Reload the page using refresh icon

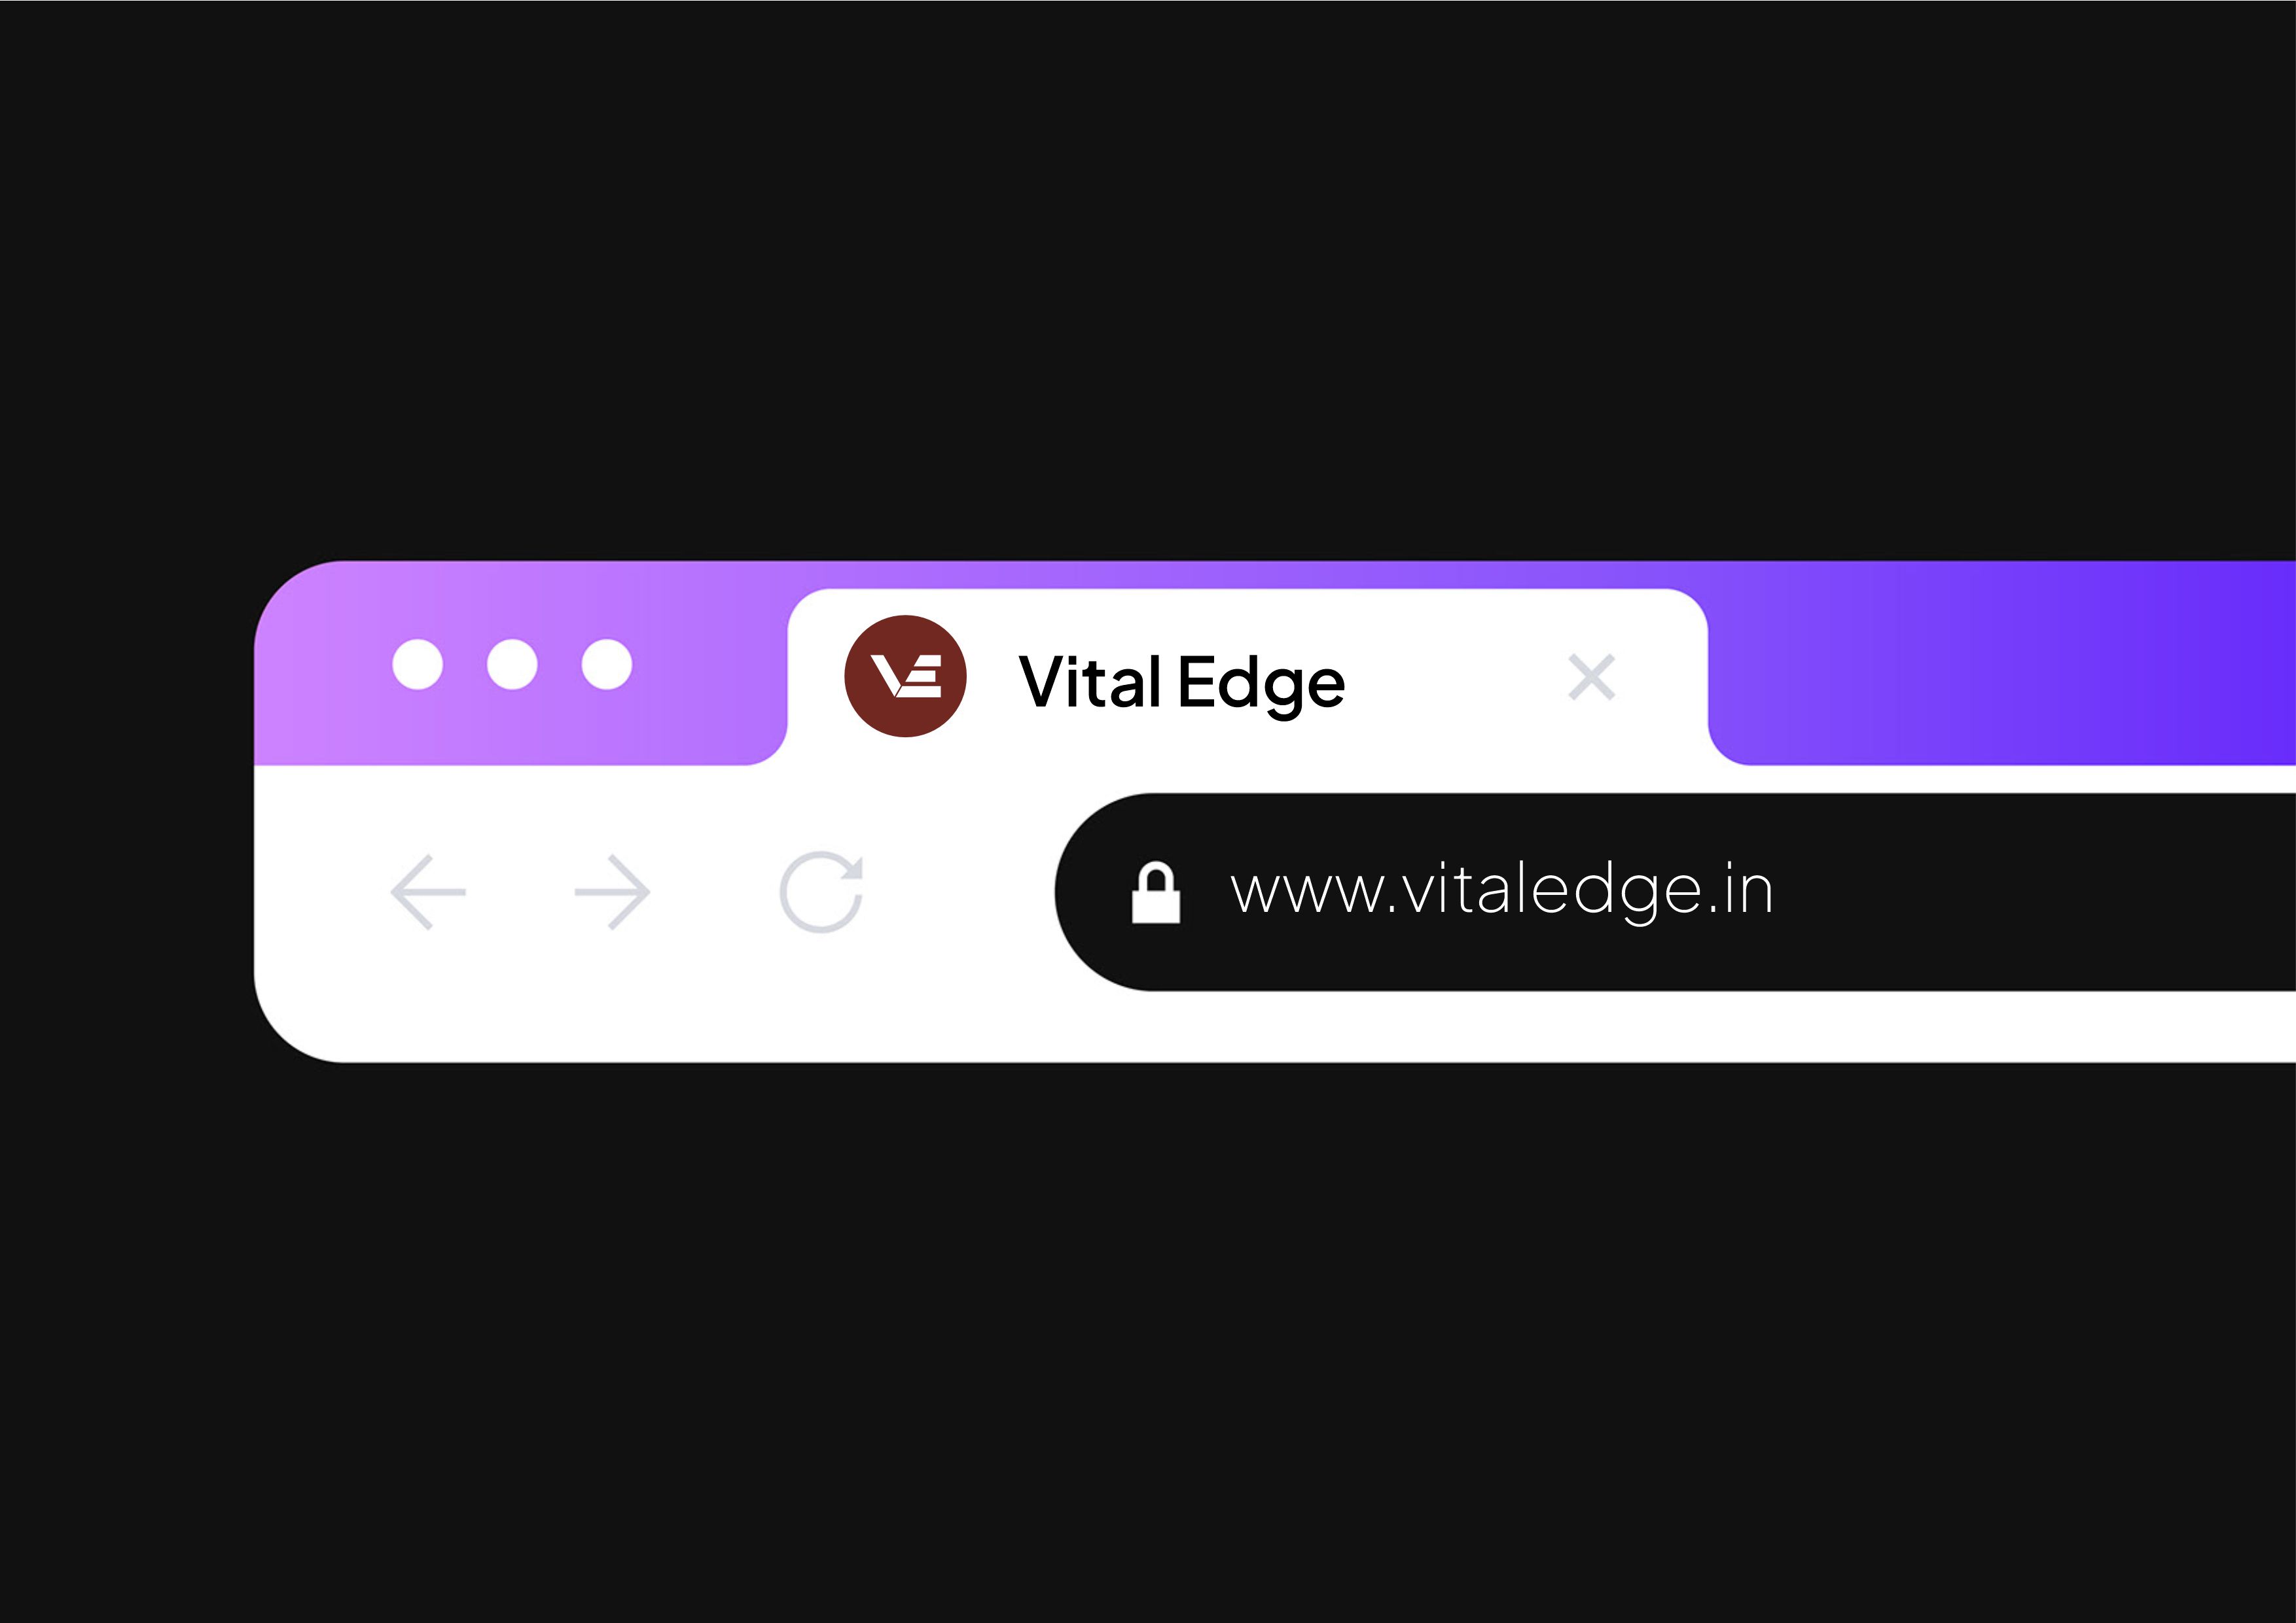(x=821, y=892)
